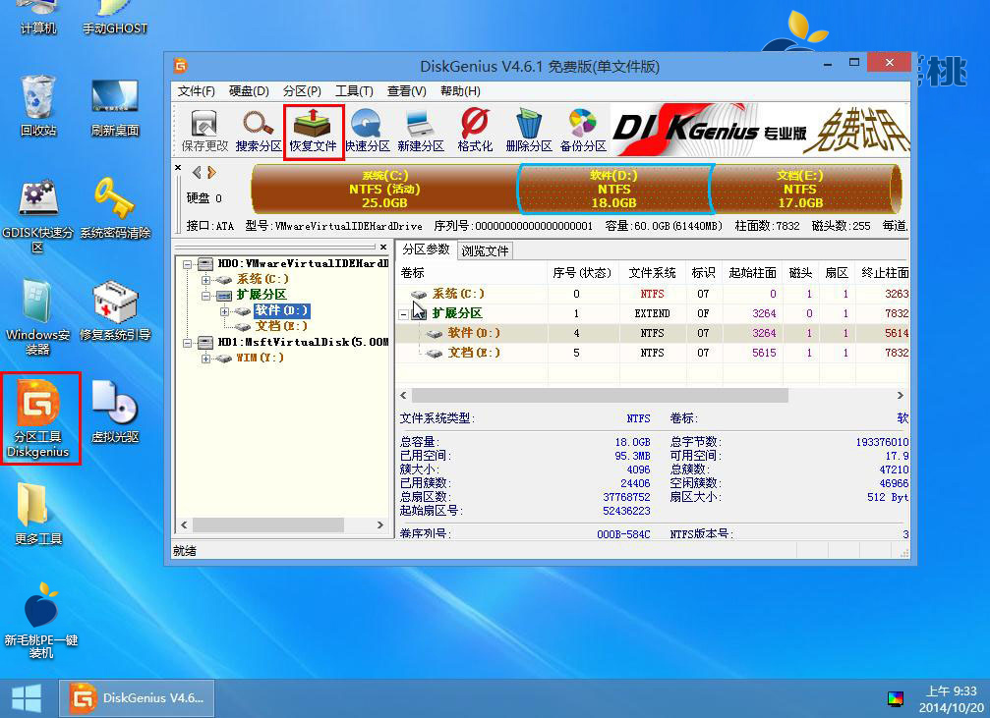
Task: Go to previous disk with left arrow
Action: (x=197, y=172)
